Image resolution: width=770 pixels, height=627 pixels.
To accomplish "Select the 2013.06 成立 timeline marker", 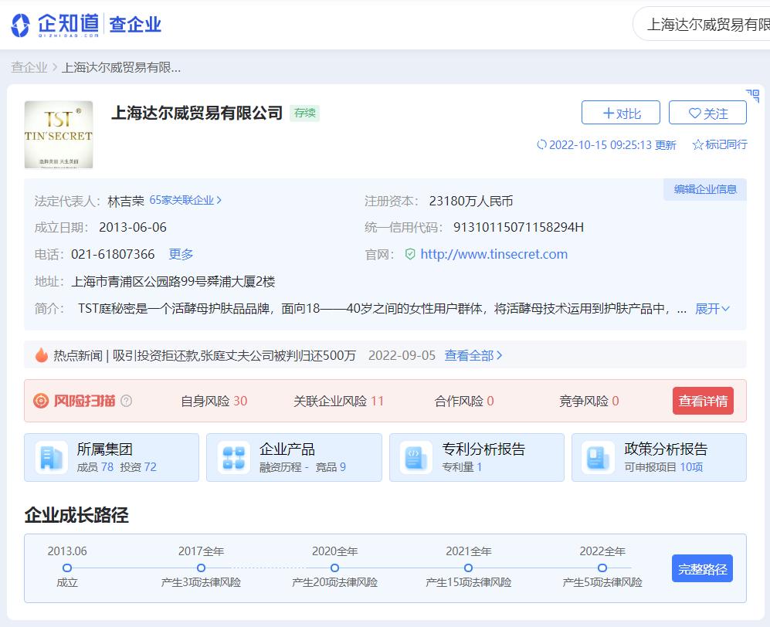I will tap(67, 568).
